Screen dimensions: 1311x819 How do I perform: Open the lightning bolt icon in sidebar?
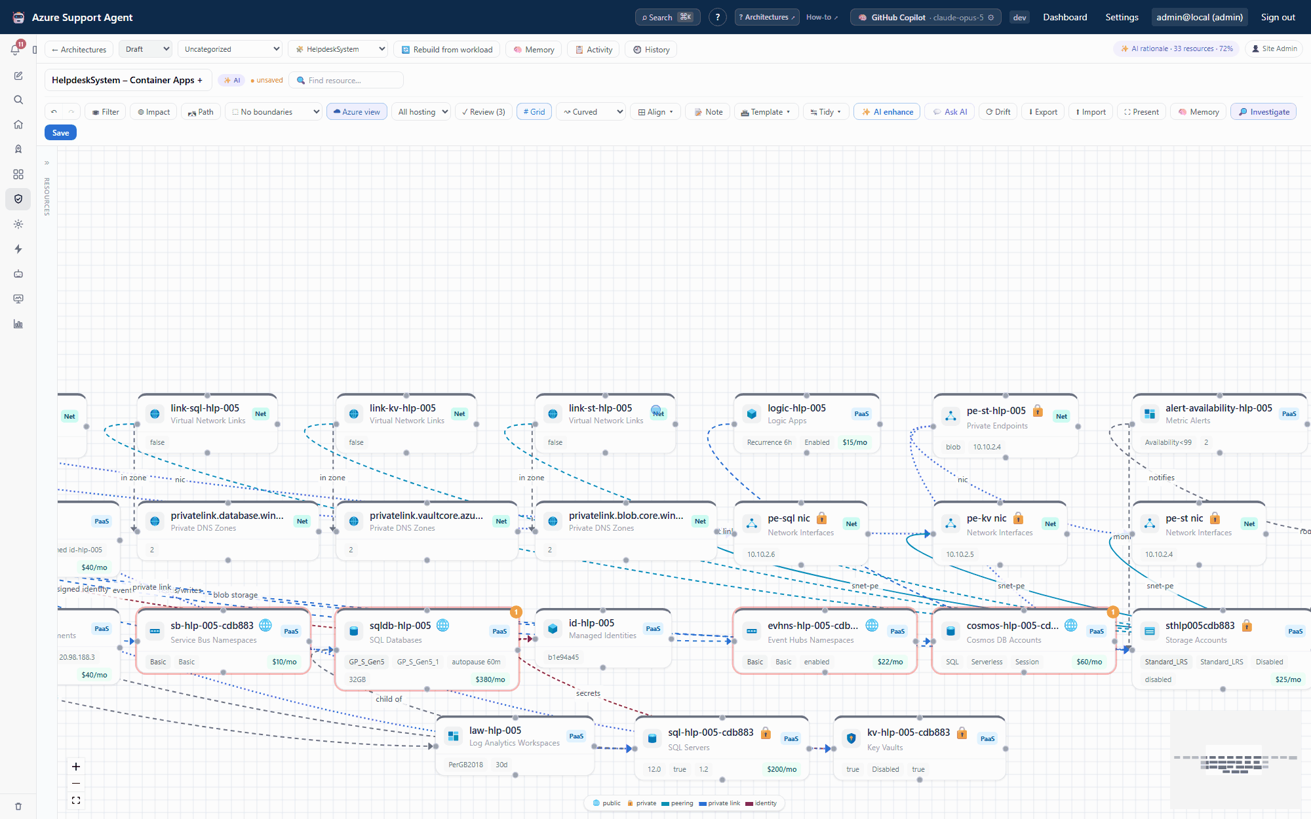click(18, 249)
